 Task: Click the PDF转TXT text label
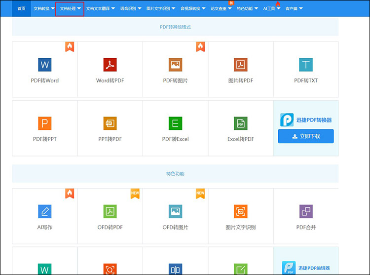(x=306, y=80)
